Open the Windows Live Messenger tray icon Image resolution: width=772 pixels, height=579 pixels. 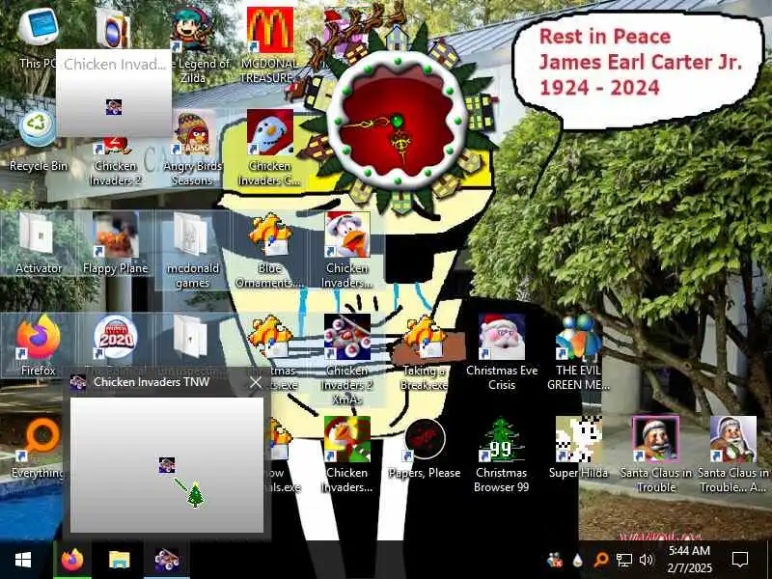coord(555,560)
